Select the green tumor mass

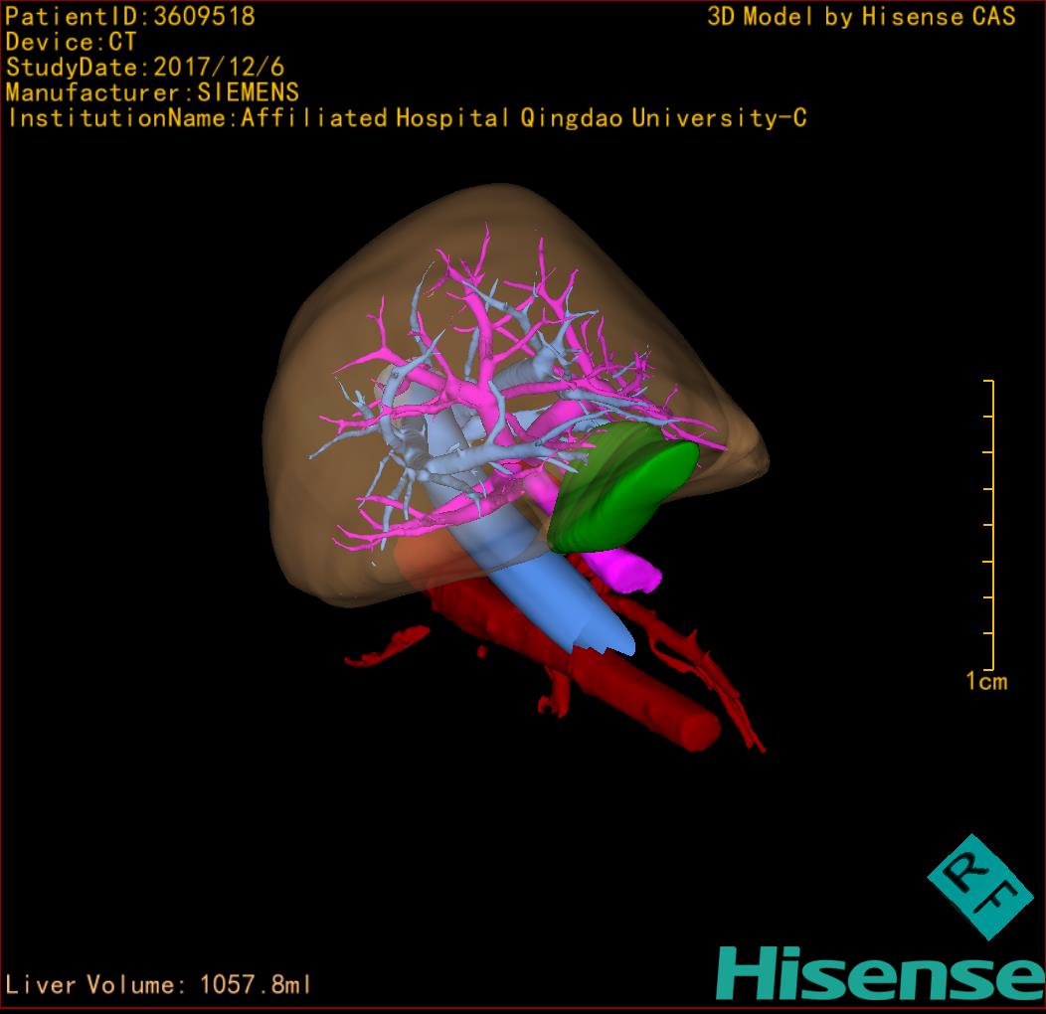tap(628, 493)
